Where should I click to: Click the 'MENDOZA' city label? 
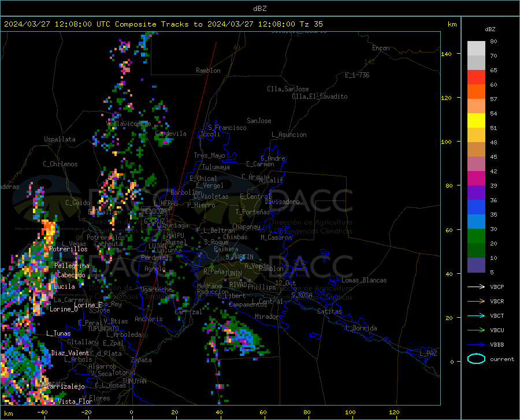(154, 211)
